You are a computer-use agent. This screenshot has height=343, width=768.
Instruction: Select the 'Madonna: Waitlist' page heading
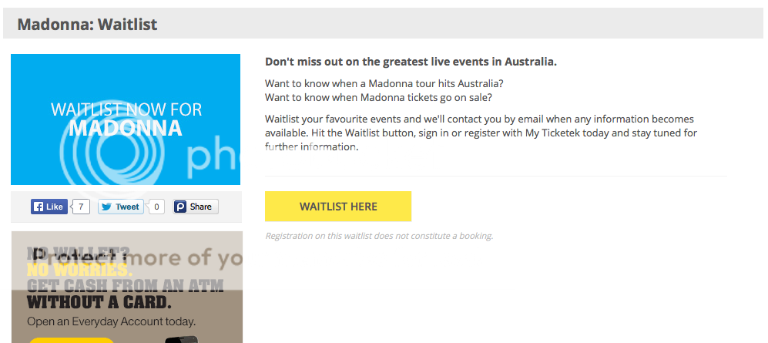(x=87, y=24)
